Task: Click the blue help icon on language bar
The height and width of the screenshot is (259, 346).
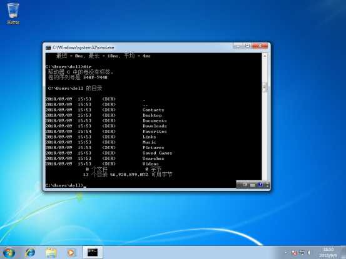Action: 260,185
